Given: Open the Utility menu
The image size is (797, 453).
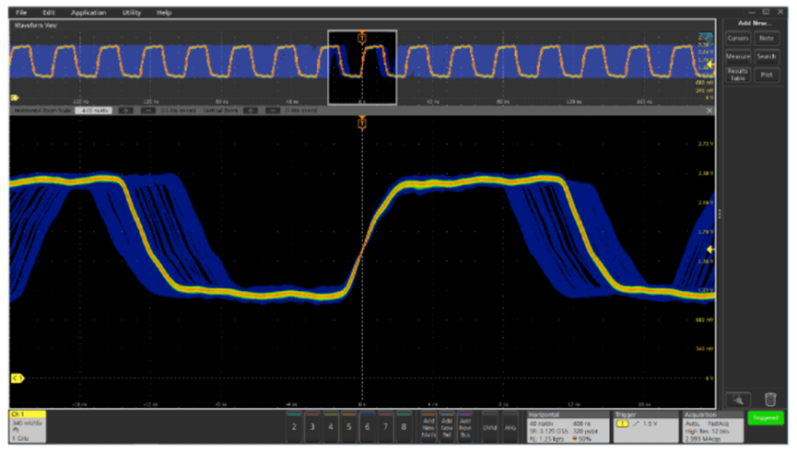Looking at the screenshot, I should click(x=132, y=13).
